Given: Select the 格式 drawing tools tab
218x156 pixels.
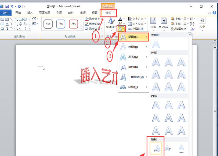Looking at the screenshot, I should [x=108, y=13].
